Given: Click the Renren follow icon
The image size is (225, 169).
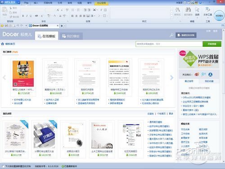Looking at the screenshot, I should coord(210,74).
